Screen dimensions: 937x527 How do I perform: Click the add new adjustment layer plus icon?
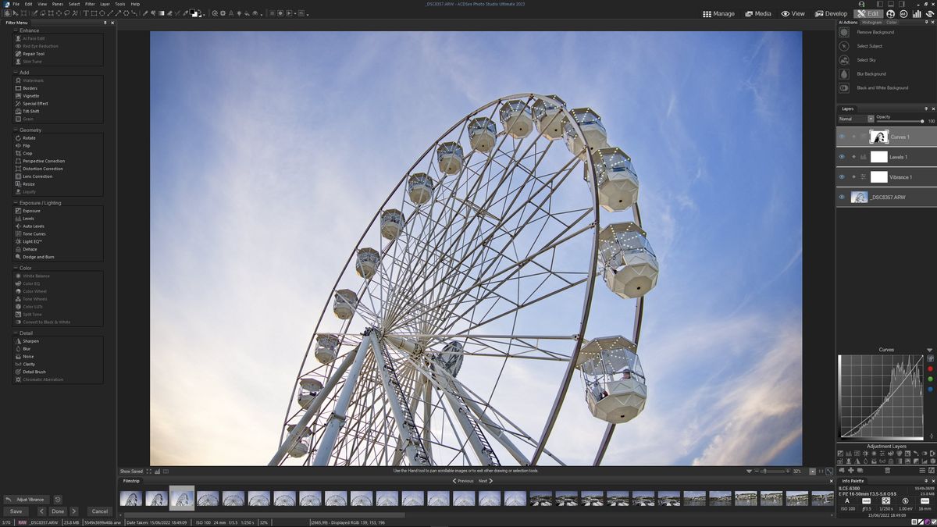pyautogui.click(x=851, y=470)
